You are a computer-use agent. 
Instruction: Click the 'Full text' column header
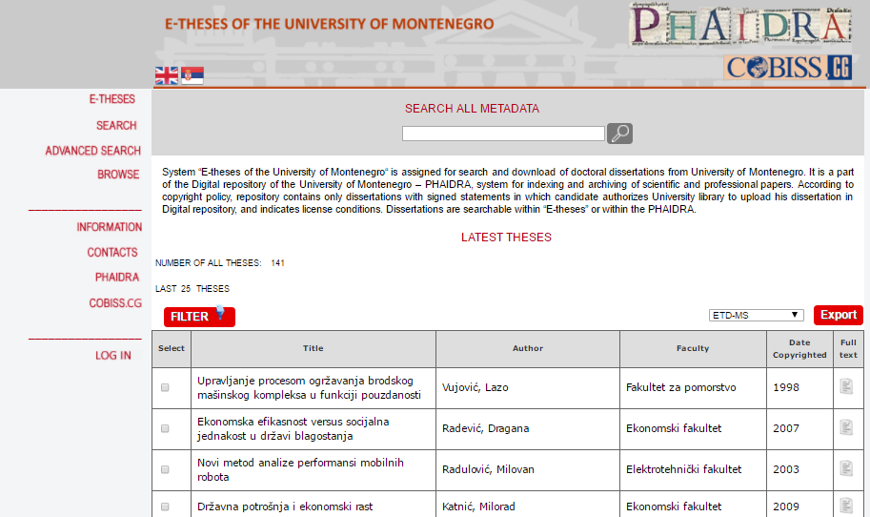pyautogui.click(x=848, y=349)
